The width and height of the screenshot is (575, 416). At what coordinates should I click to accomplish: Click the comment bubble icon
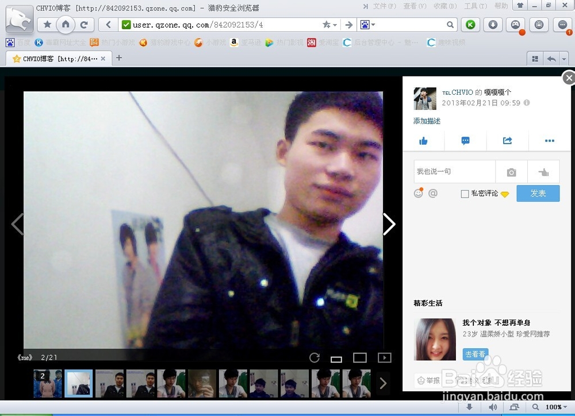pos(465,141)
